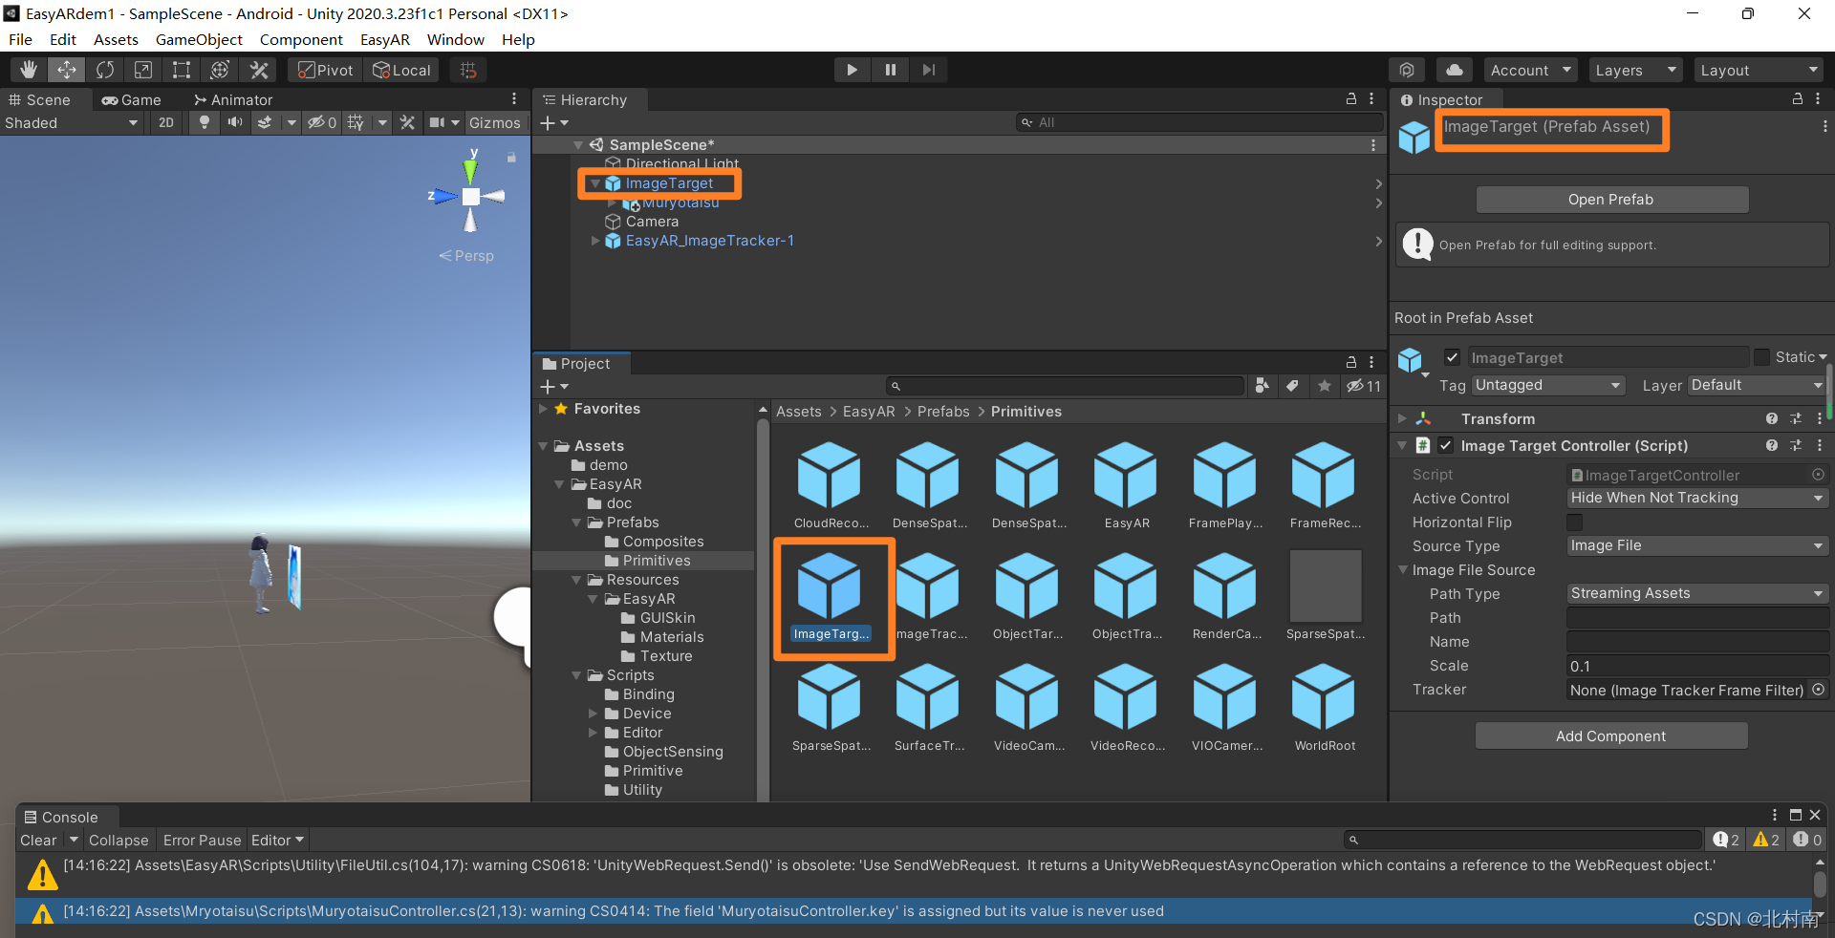Open custom editor tools icon
The height and width of the screenshot is (938, 1835).
pyautogui.click(x=259, y=70)
